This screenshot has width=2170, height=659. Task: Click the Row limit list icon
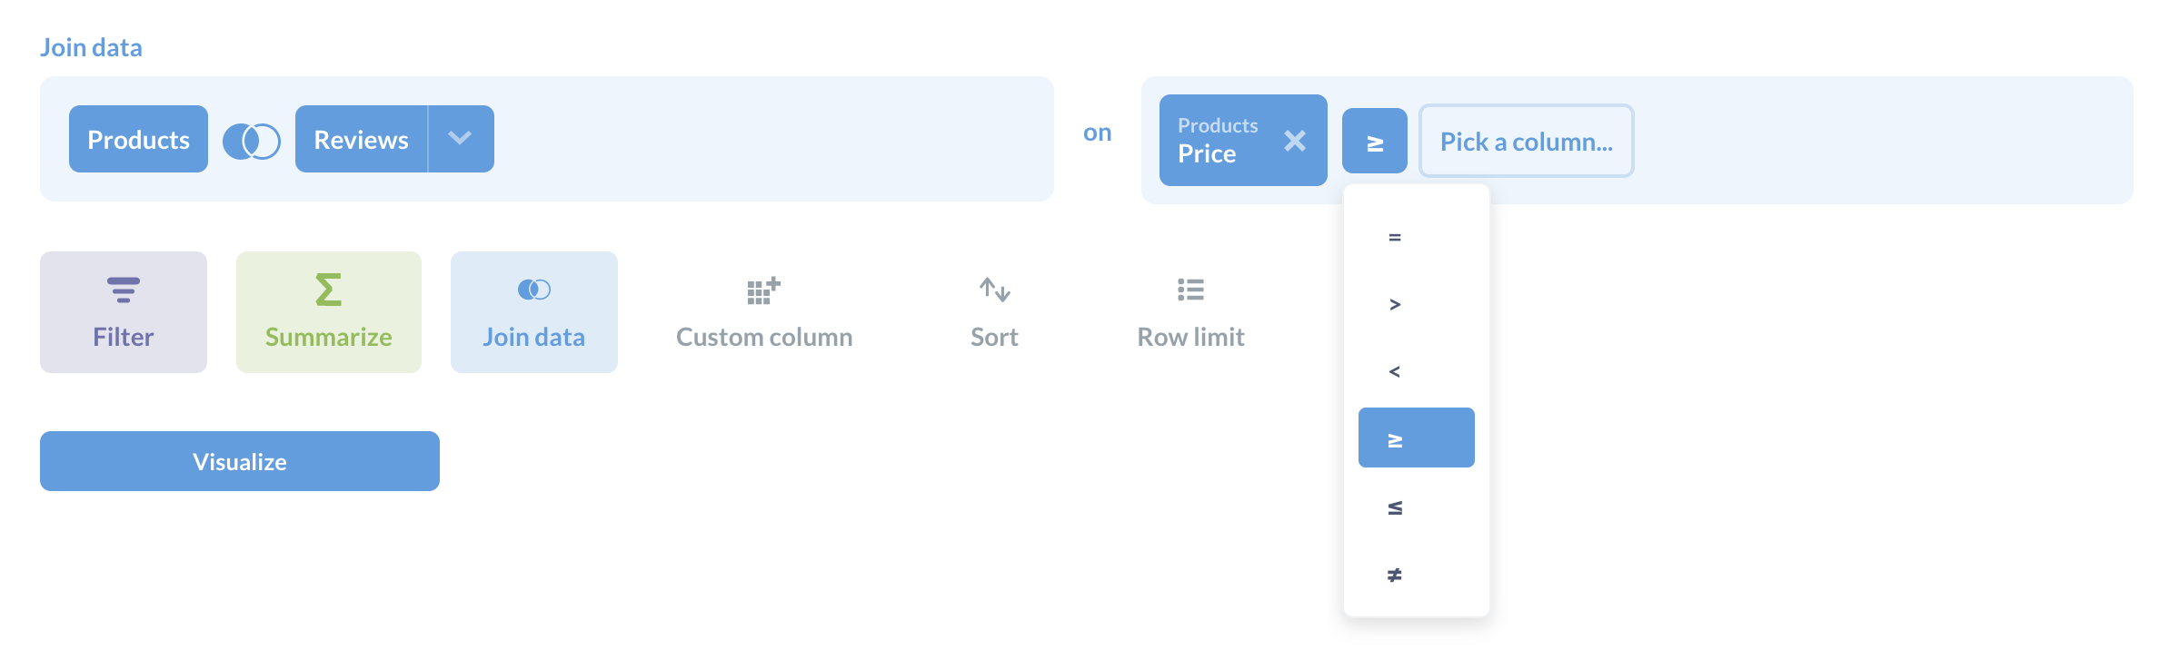click(x=1190, y=290)
